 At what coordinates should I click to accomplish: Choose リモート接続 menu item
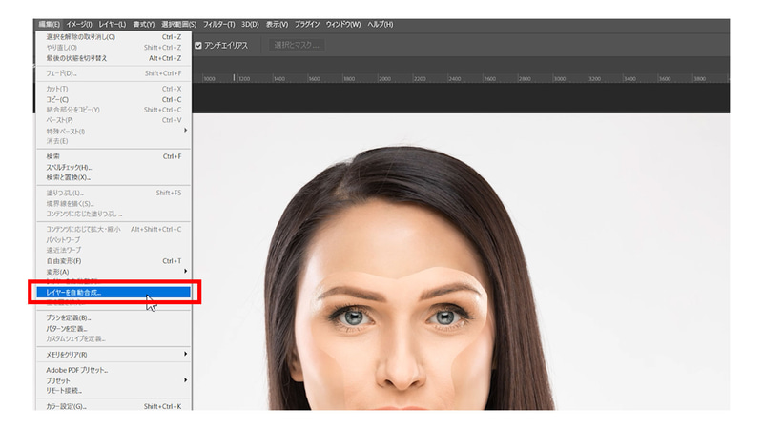113,391
